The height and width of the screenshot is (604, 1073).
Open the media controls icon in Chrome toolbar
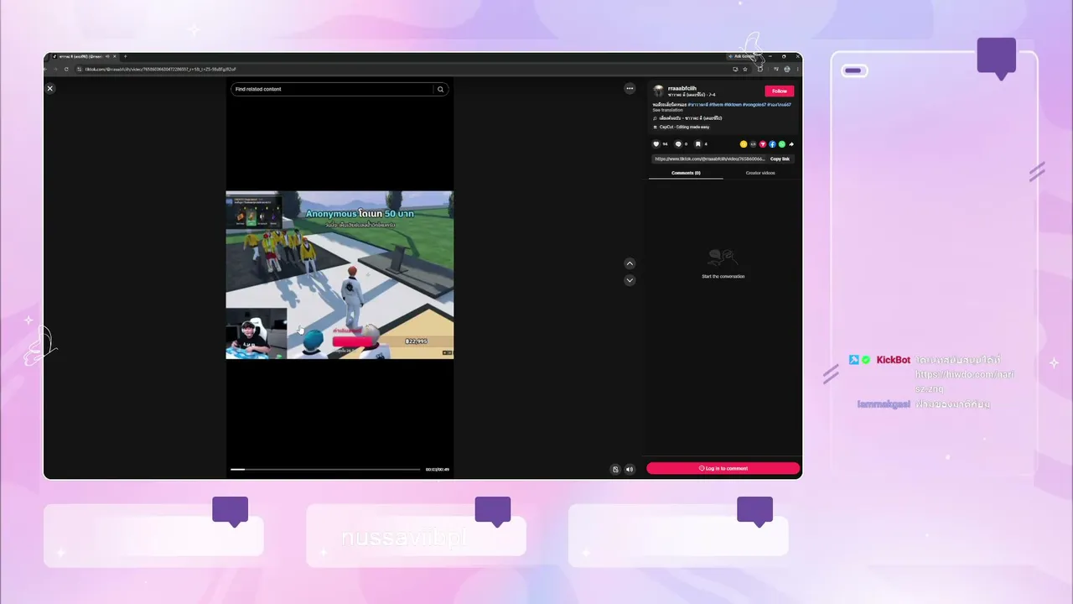coord(775,69)
